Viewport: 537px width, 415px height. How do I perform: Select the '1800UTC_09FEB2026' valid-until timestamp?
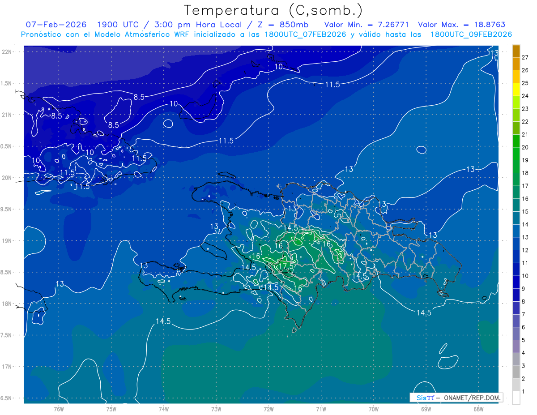(x=471, y=34)
